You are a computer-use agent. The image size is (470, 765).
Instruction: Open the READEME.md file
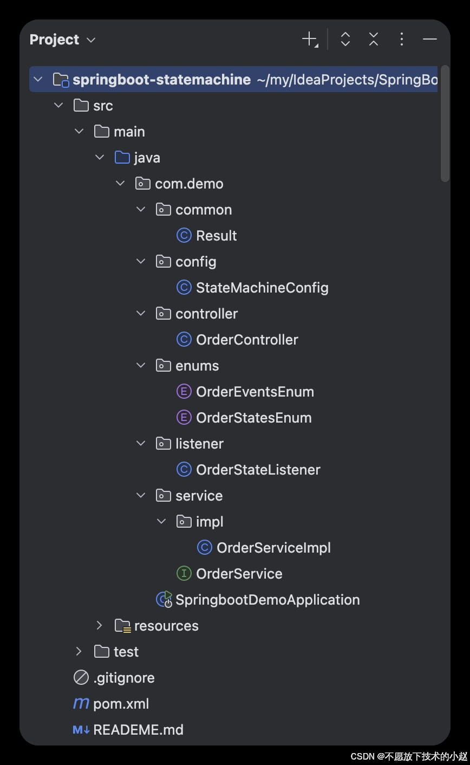tap(138, 730)
